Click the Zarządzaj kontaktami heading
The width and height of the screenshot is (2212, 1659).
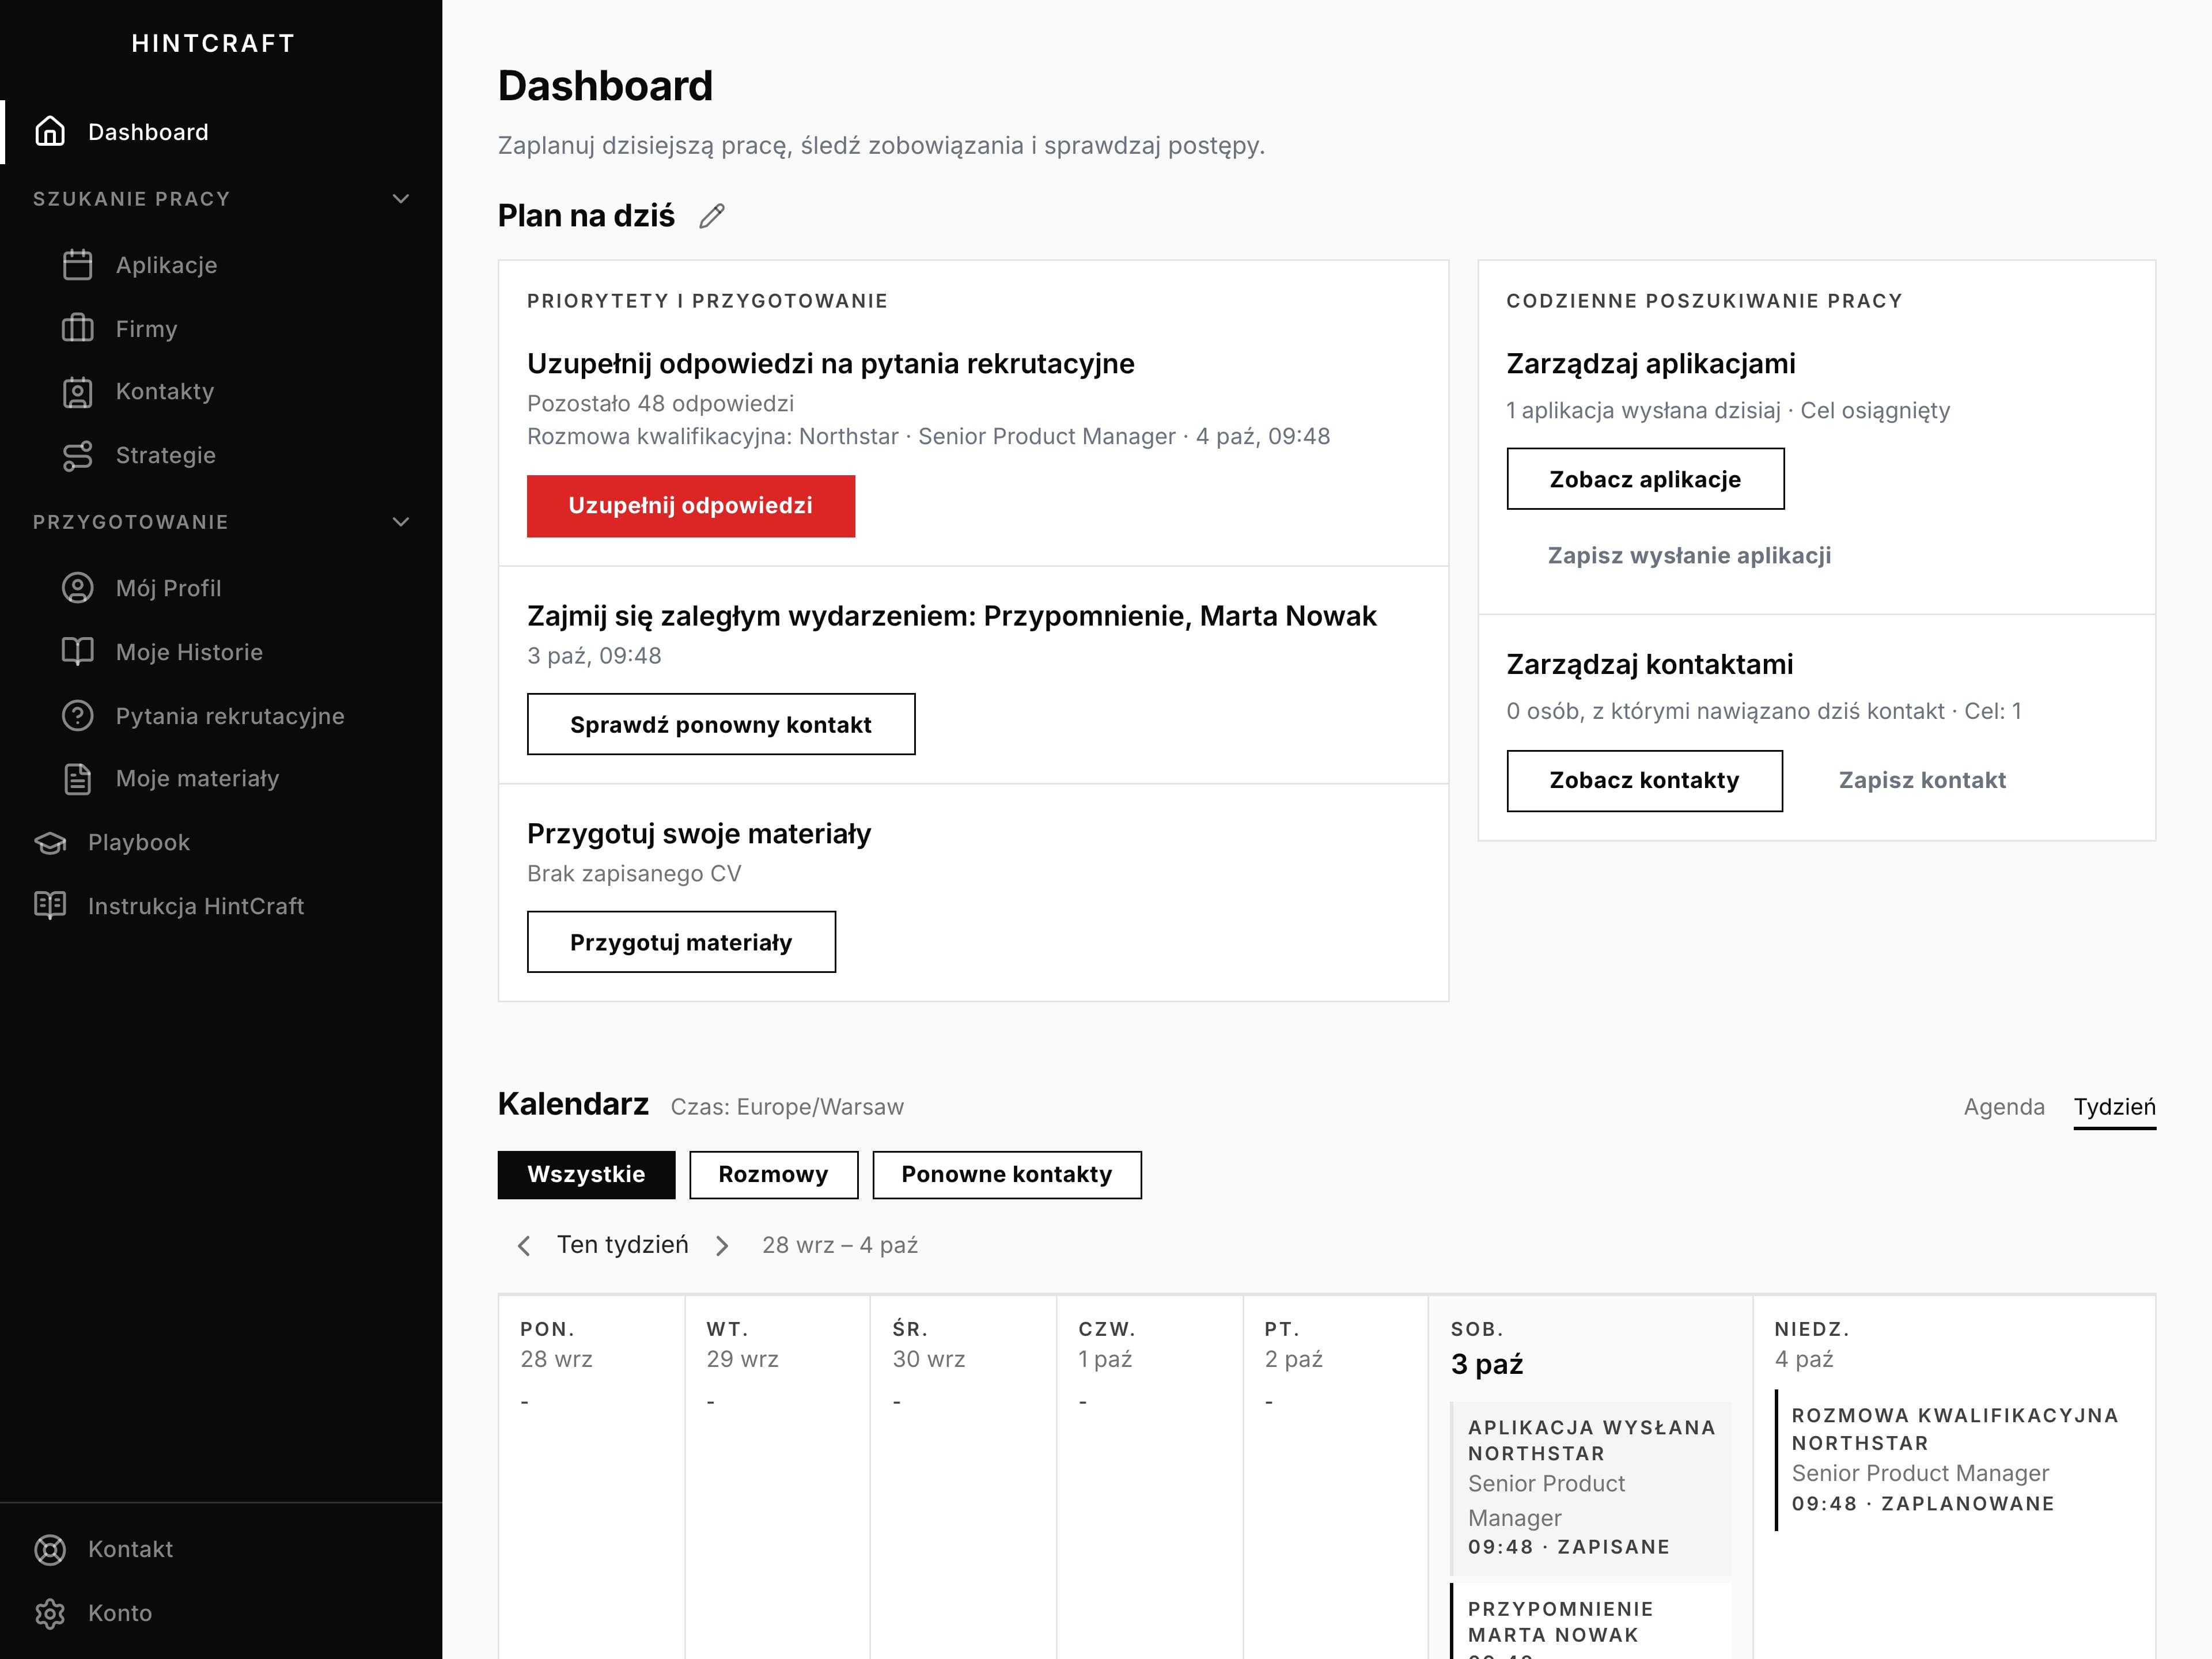point(1649,665)
